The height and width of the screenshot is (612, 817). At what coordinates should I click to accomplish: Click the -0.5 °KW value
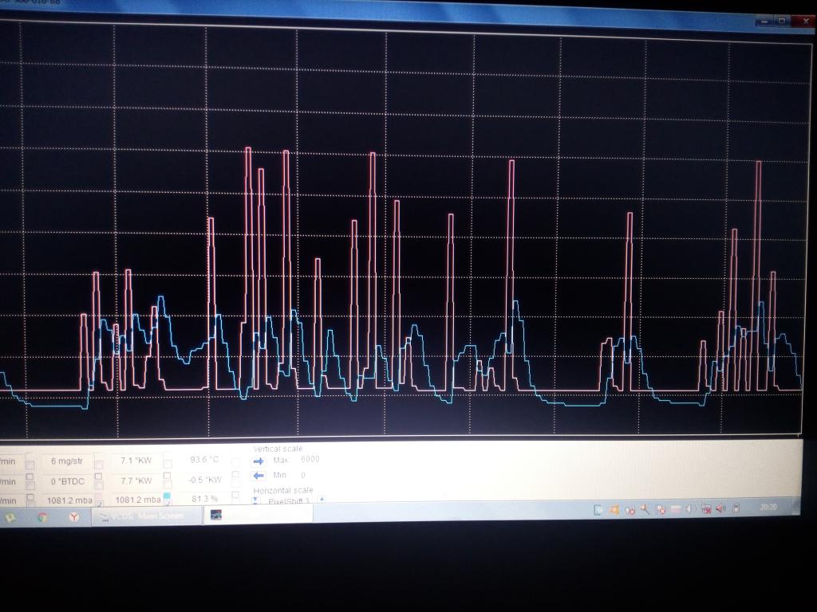[205, 480]
